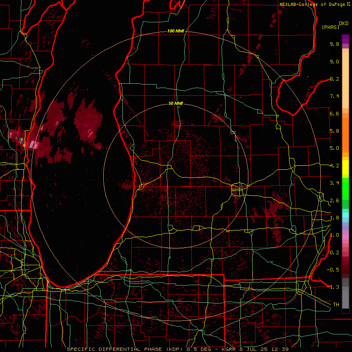Select the yellow segment of the color bar
Screen dimensions: 352x352
(345, 167)
